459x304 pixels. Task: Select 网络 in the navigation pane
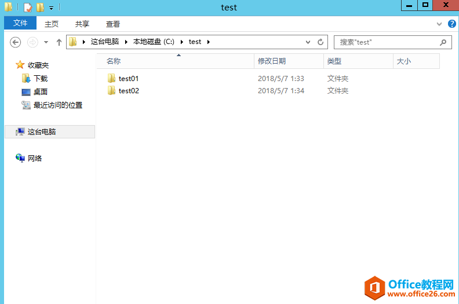(x=35, y=159)
